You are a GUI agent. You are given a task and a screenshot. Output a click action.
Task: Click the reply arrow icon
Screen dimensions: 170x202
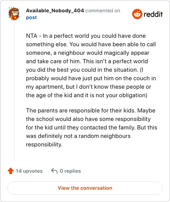[54, 171]
